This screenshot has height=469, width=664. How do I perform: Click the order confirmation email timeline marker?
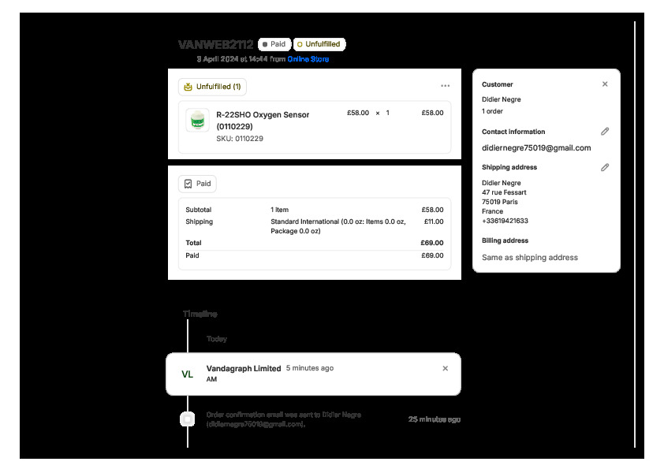click(188, 419)
